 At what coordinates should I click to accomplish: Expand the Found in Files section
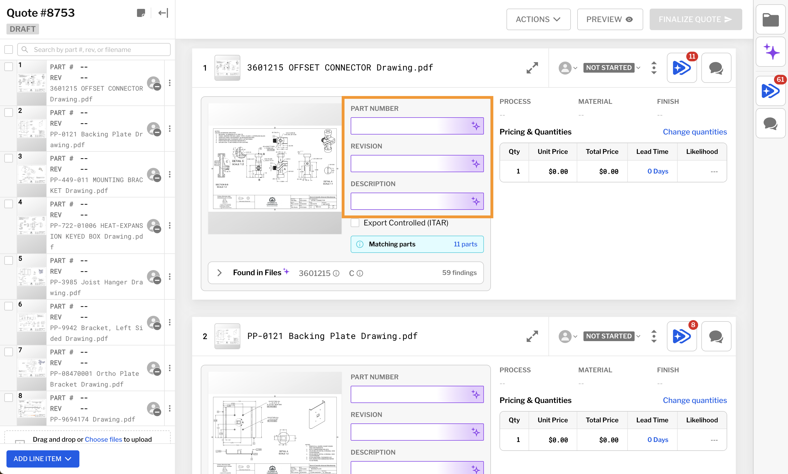pyautogui.click(x=220, y=273)
